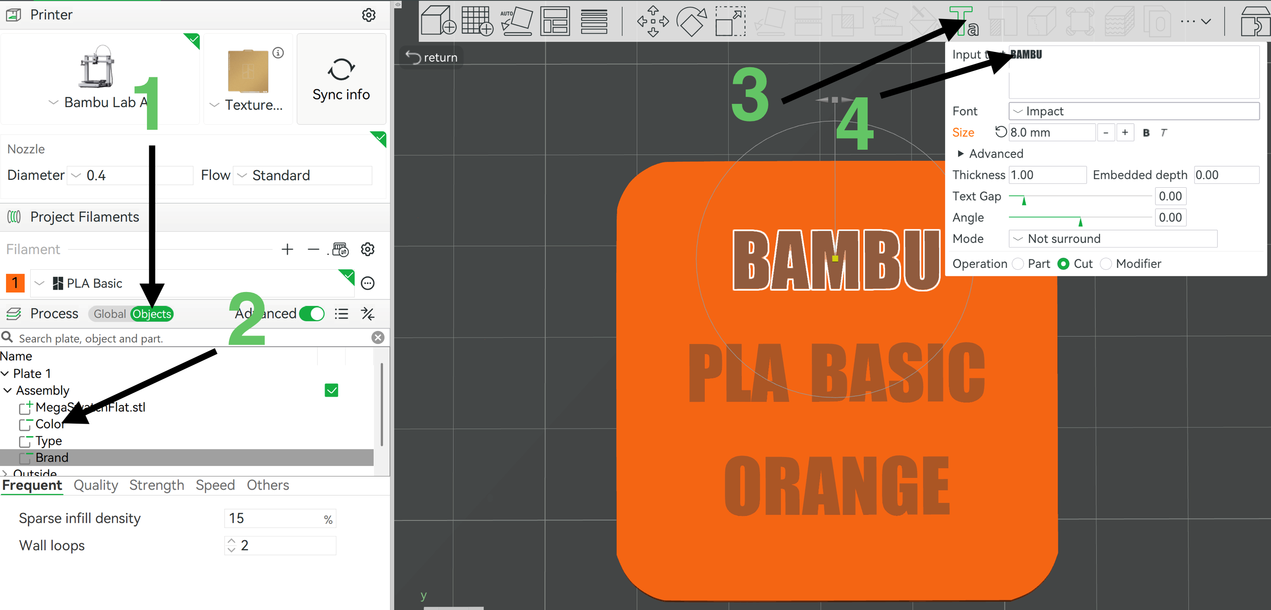
Task: Click the Text Gap slider
Action: click(x=1080, y=197)
